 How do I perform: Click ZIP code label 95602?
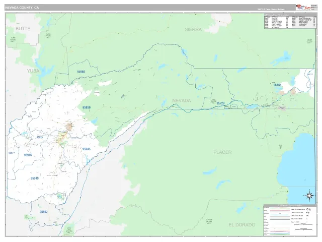point(44,212)
